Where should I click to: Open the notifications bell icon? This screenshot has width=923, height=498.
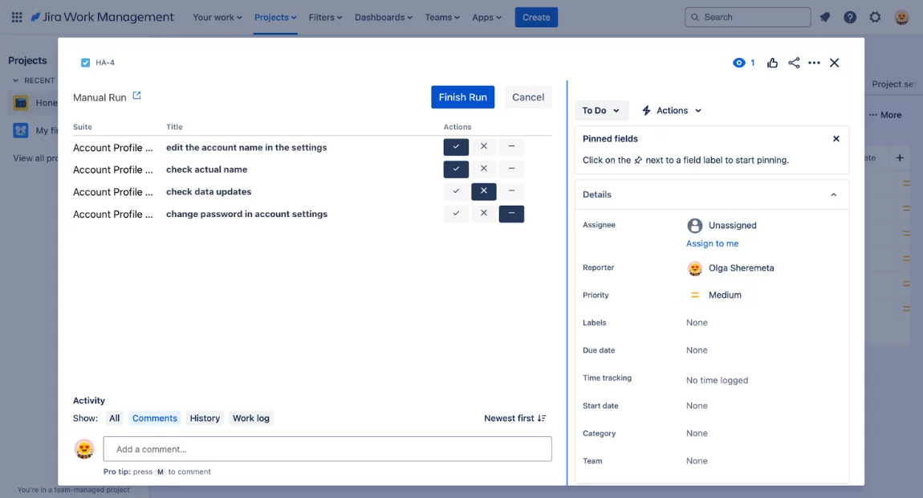click(x=824, y=17)
